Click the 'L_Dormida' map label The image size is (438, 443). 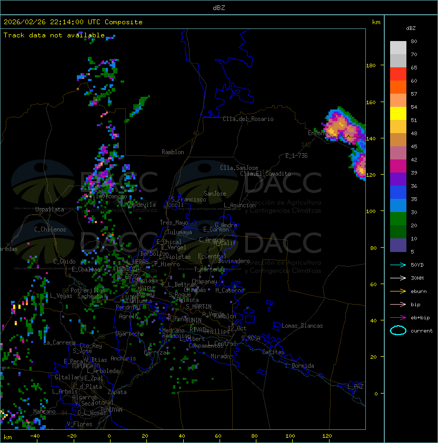pyautogui.click(x=300, y=366)
